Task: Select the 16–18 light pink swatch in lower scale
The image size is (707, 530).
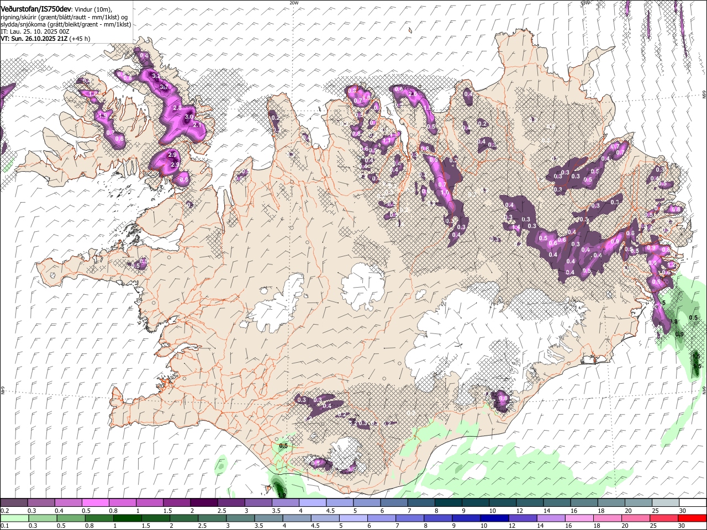Action: point(578,518)
